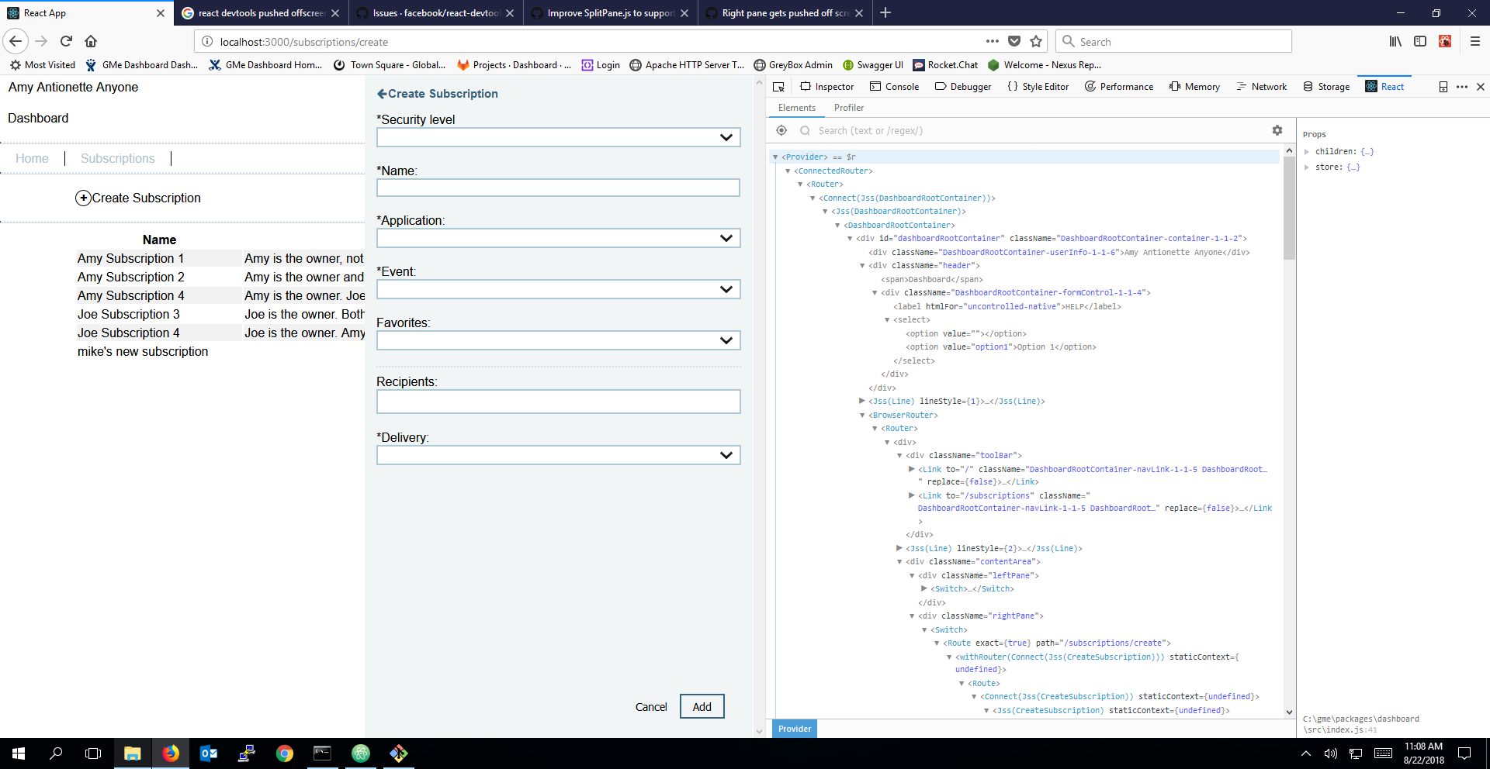
Task: Select the element picker icon in React DevTools
Action: pos(780,130)
